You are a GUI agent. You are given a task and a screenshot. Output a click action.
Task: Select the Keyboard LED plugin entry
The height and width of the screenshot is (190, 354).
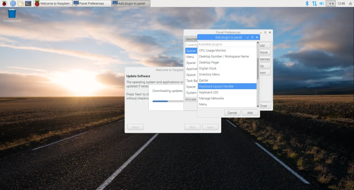click(x=208, y=92)
